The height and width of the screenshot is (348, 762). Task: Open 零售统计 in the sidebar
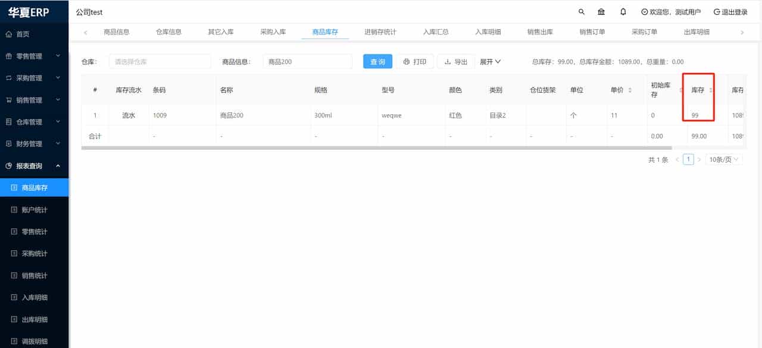point(35,231)
